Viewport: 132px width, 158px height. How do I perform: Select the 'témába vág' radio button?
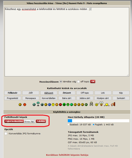61,82
